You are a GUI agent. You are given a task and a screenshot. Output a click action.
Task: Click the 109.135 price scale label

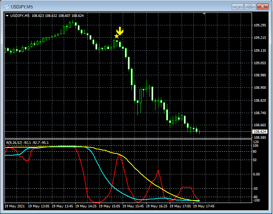(x=260, y=51)
